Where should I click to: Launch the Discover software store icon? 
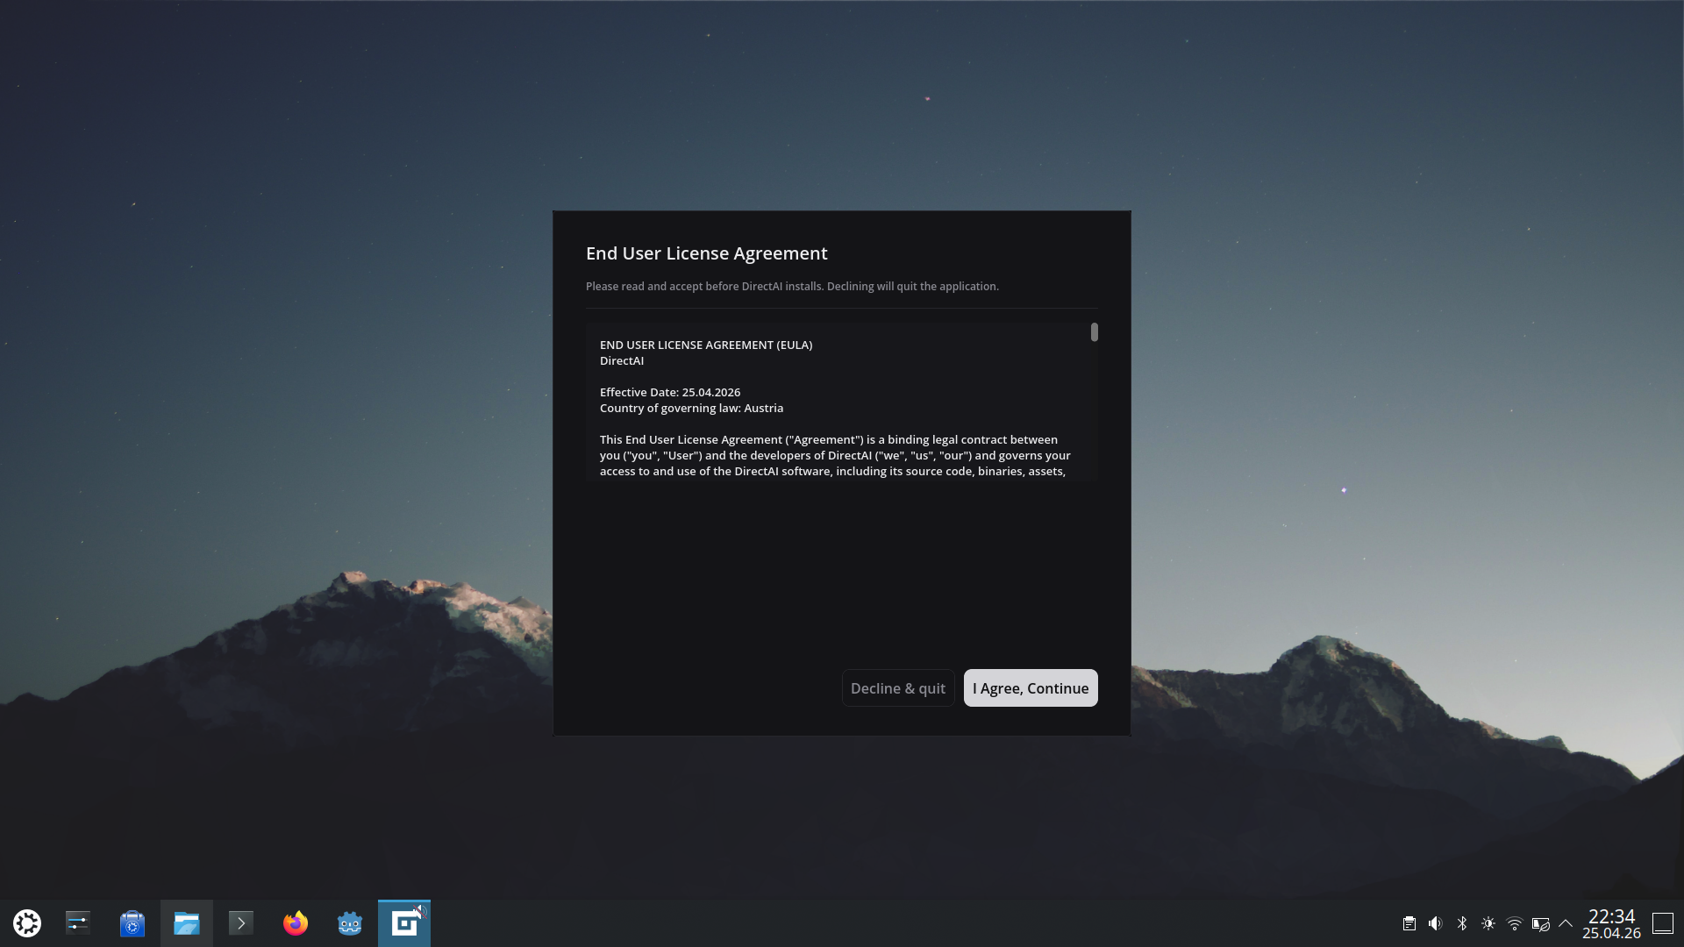point(132,923)
